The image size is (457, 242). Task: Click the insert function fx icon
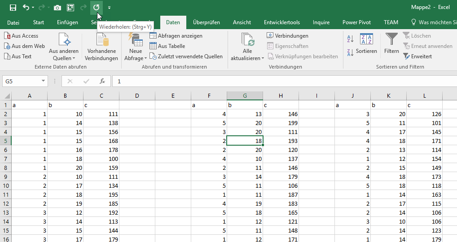pos(102,82)
